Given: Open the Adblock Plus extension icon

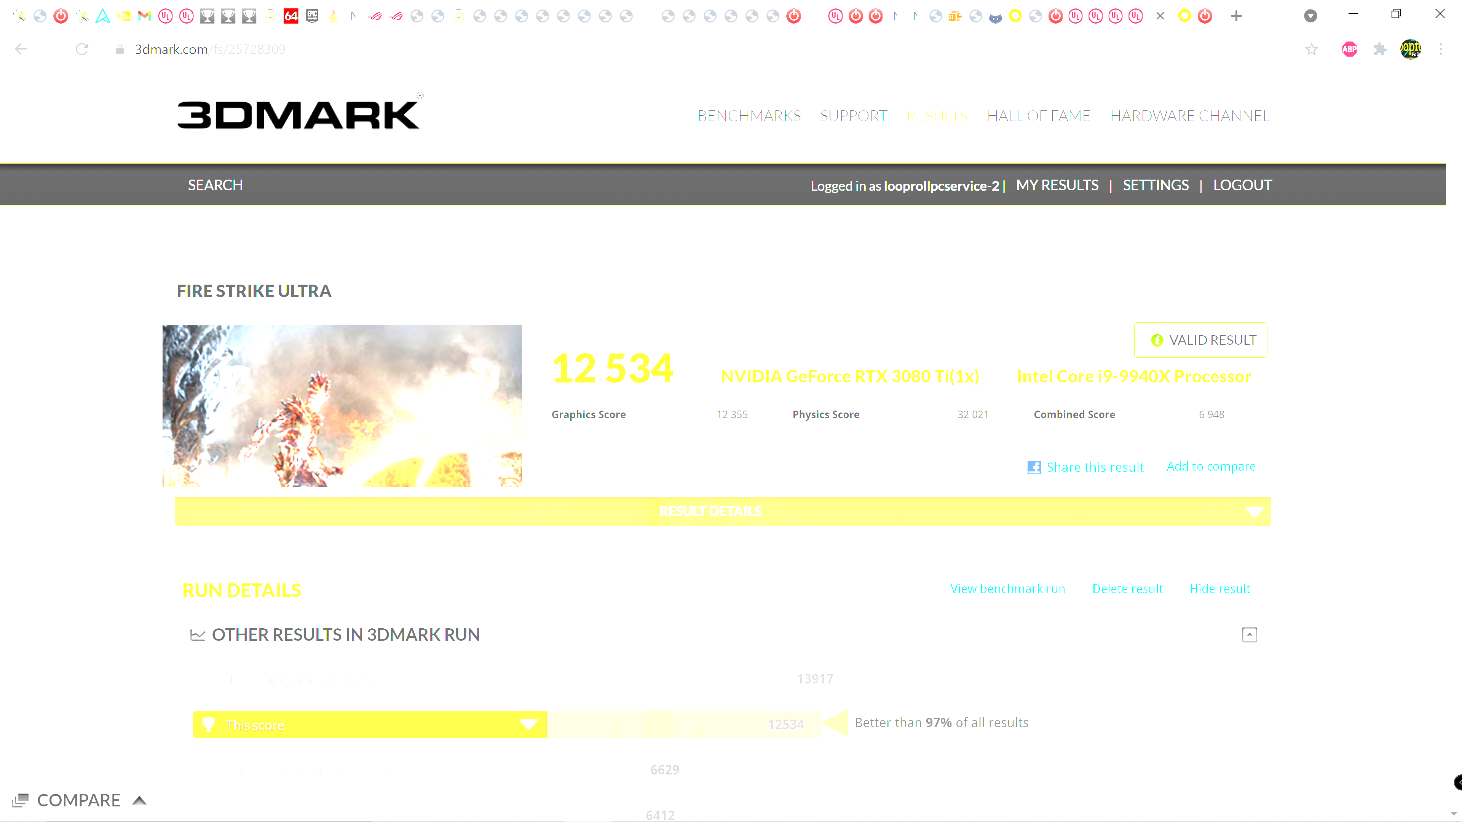Looking at the screenshot, I should 1350,49.
